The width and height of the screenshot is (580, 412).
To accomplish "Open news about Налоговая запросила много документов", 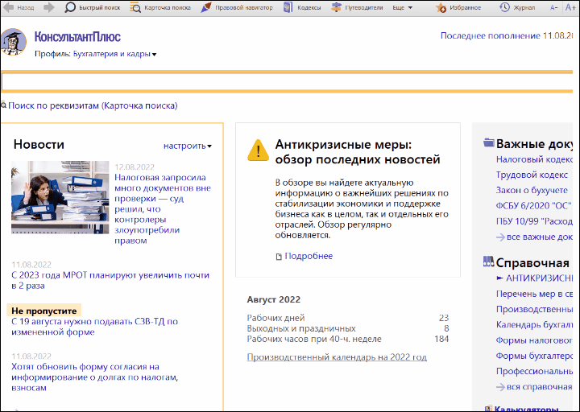I will click(x=163, y=209).
